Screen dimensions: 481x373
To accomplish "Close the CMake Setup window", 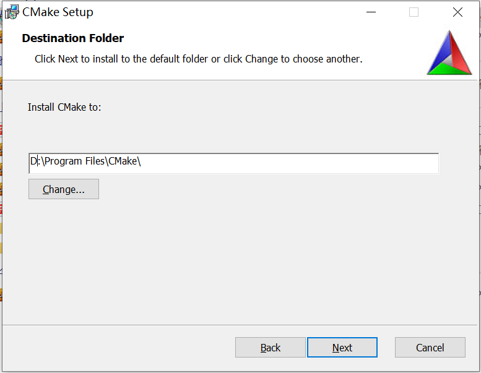I will click(x=457, y=12).
